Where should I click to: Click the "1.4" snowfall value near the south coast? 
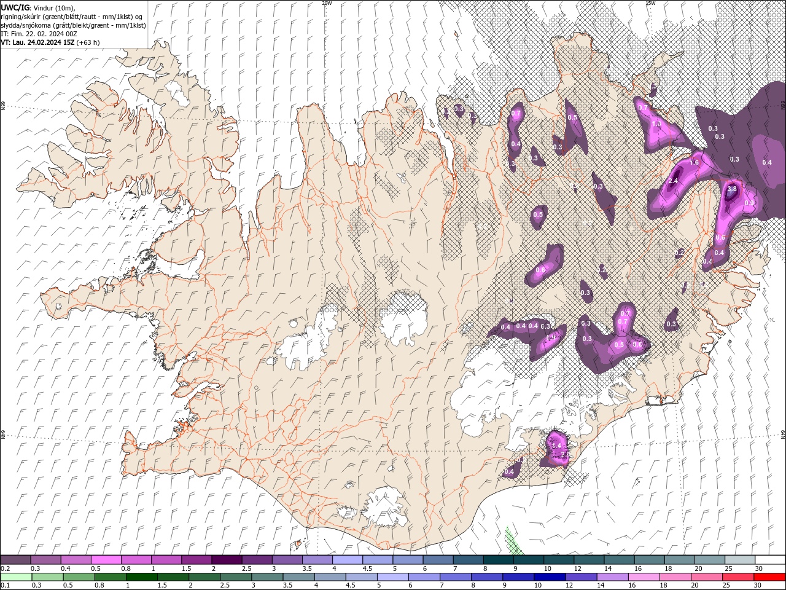(557, 446)
